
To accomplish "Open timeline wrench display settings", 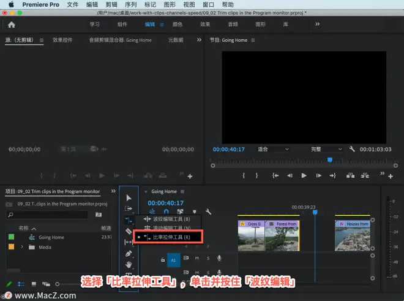I will [209, 211].
